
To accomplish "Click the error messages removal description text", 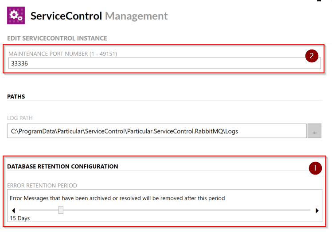I will 117,198.
